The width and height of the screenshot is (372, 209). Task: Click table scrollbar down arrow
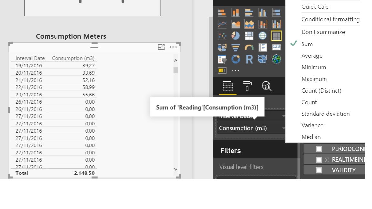click(x=176, y=169)
